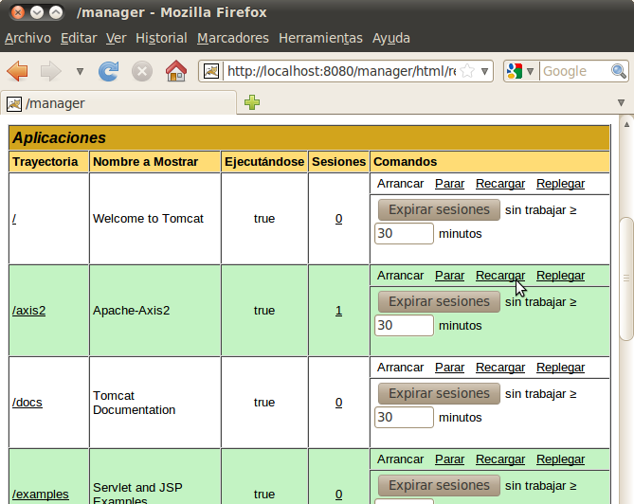Screen dimensions: 634x504
Task: Click the 'Apache-Axis2' display name cell
Action: (x=154, y=311)
